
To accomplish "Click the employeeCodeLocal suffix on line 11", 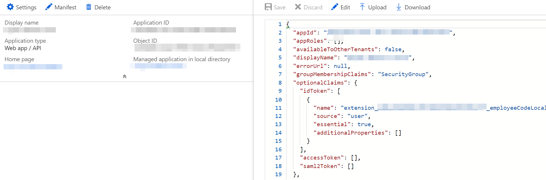I will point(516,108).
